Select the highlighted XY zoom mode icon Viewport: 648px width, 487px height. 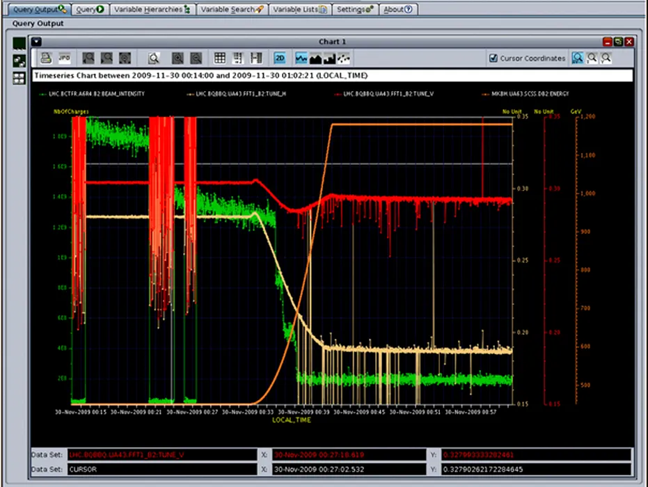(x=577, y=58)
